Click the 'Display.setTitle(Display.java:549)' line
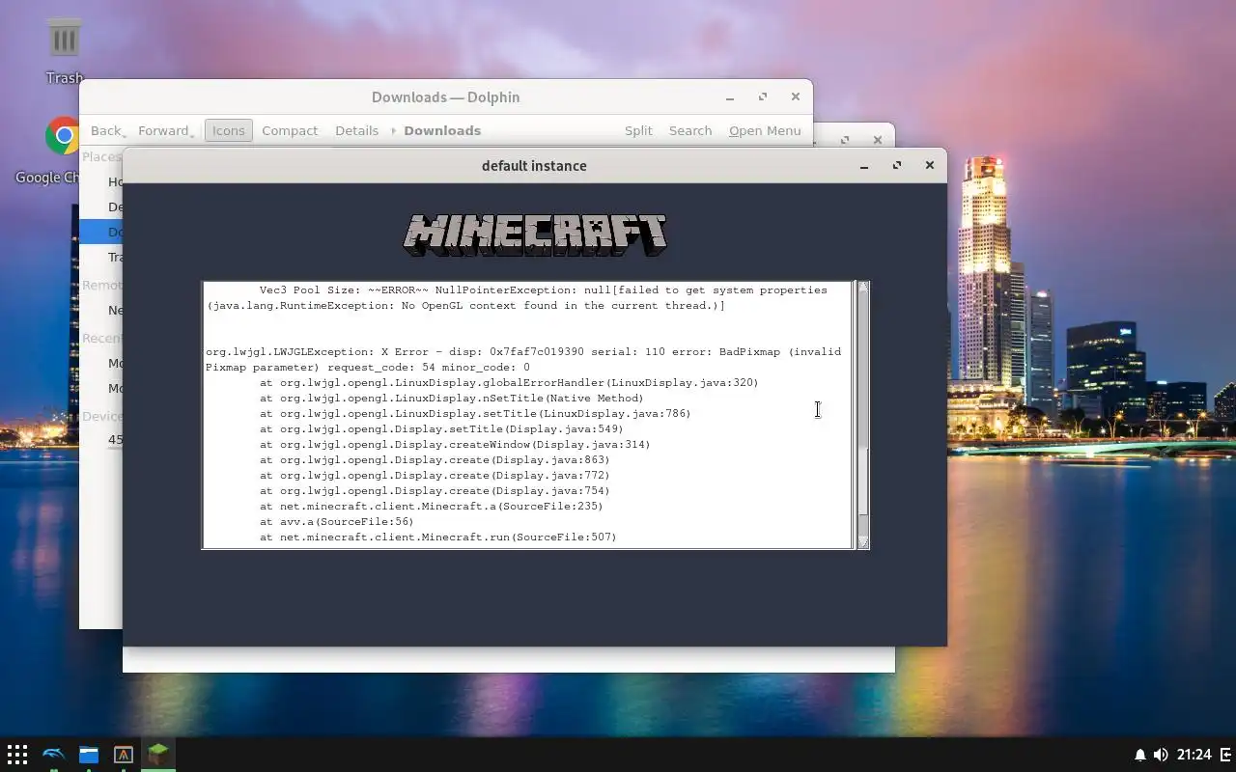 point(441,428)
